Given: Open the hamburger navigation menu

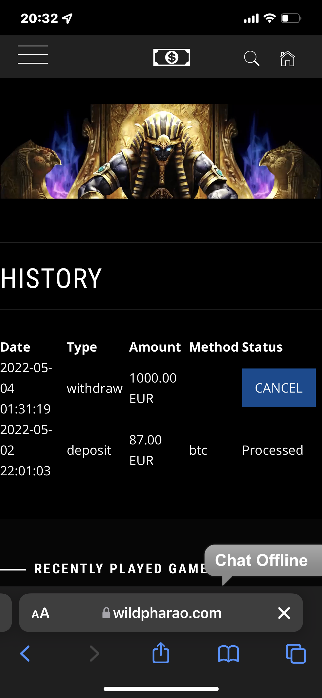Looking at the screenshot, I should pos(33,54).
